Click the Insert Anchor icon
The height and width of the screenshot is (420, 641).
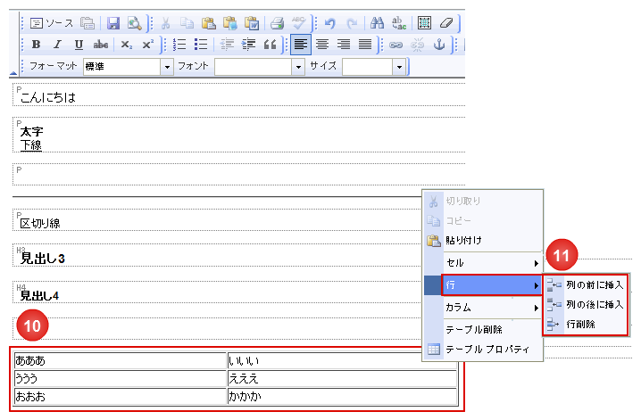pyautogui.click(x=437, y=45)
